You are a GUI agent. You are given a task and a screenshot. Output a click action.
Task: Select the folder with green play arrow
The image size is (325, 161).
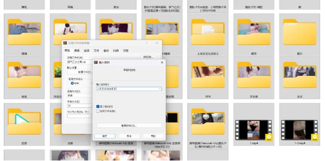(x=24, y=121)
